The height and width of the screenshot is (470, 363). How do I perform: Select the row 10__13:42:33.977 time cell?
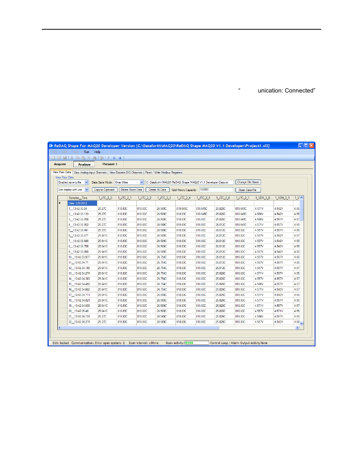coord(82,257)
